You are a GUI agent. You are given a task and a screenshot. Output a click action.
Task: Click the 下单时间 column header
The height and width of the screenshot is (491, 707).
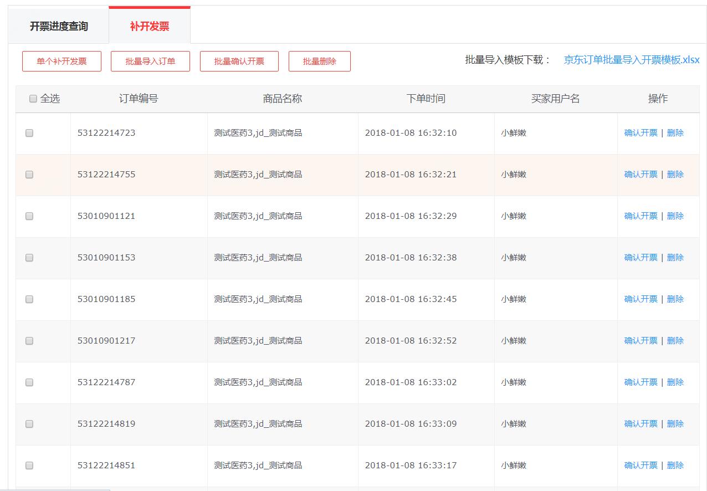(426, 99)
